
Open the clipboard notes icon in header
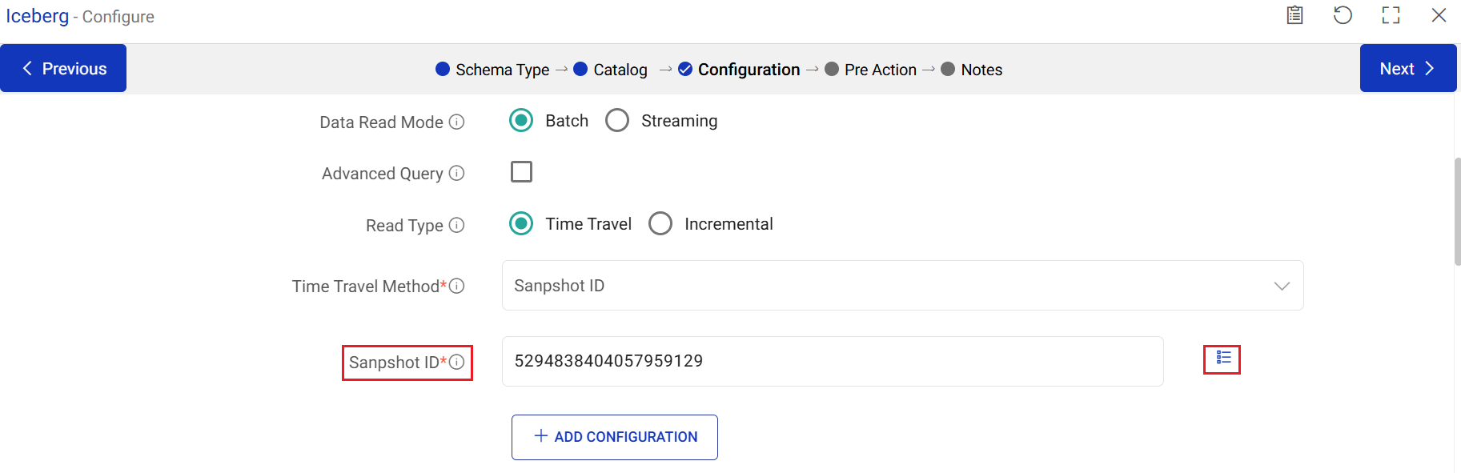1294,15
